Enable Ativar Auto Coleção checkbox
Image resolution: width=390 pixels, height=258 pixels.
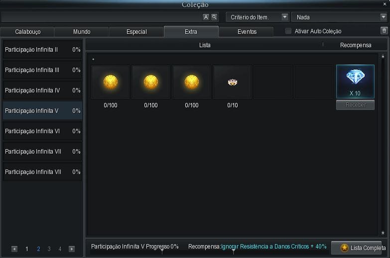(x=288, y=31)
